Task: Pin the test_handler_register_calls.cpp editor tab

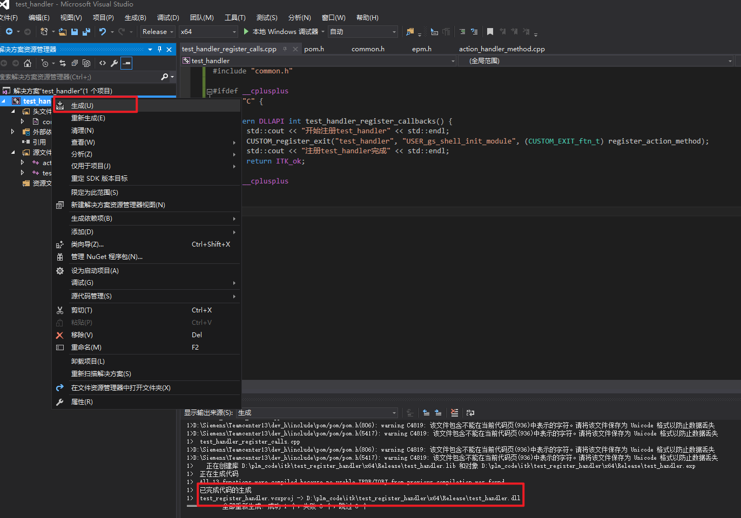Action: click(285, 49)
